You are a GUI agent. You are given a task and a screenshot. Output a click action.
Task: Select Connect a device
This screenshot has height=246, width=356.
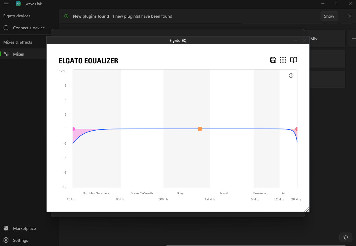(29, 28)
